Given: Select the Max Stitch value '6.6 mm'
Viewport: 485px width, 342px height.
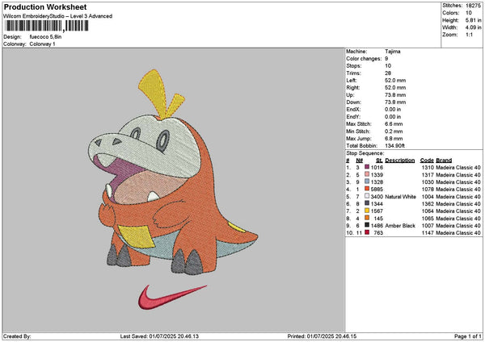Looking at the screenshot, I should (394, 124).
